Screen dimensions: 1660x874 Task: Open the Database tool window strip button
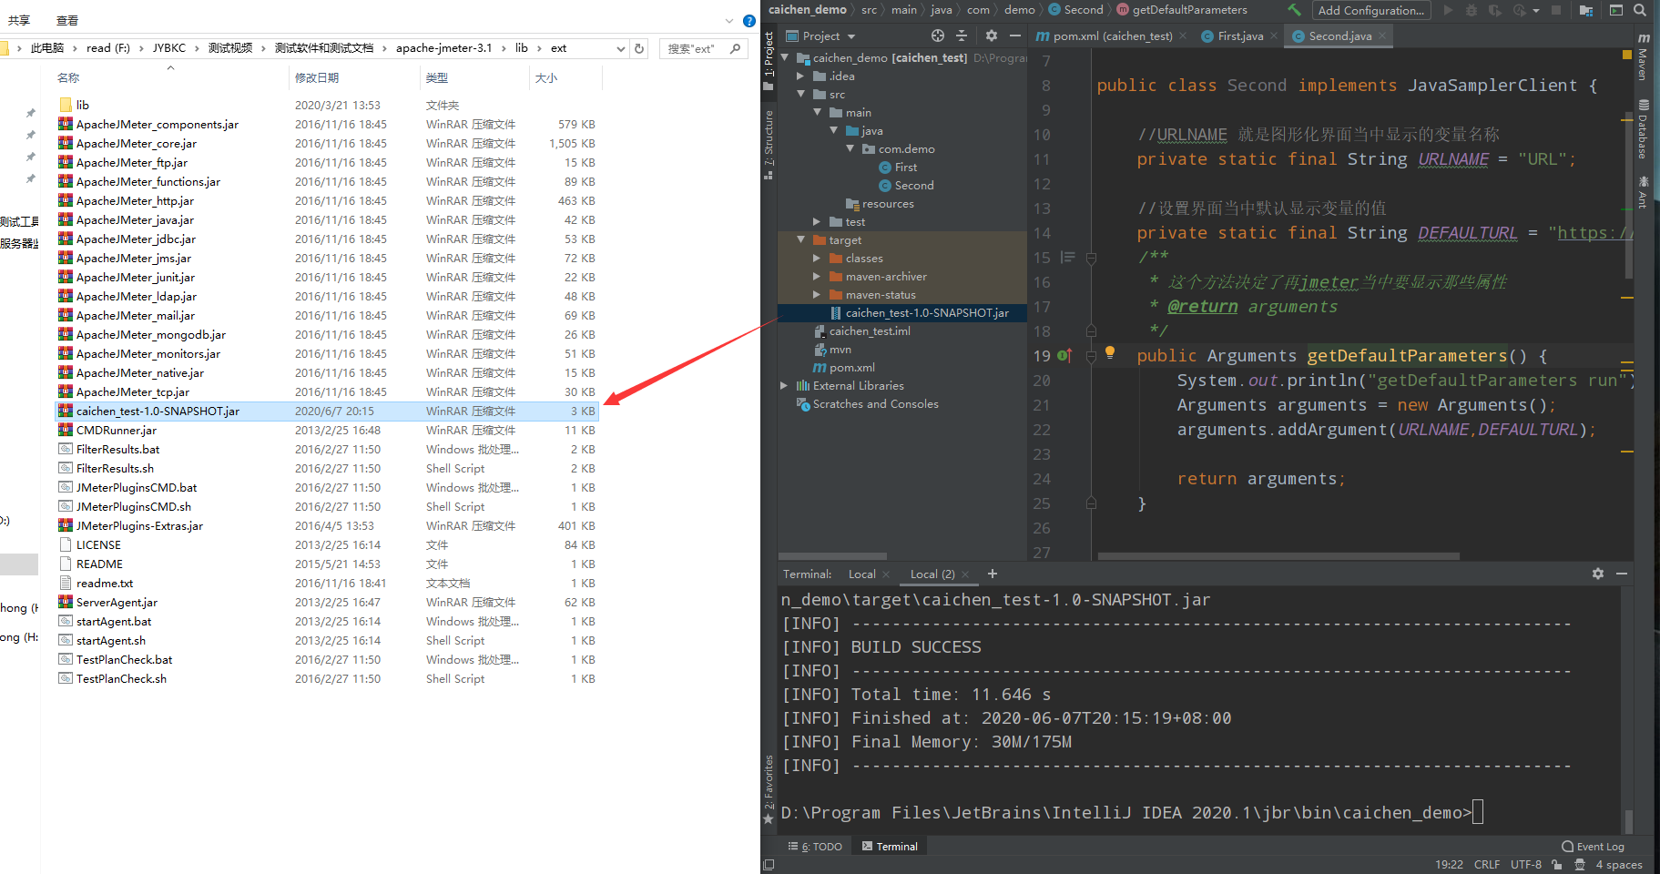coord(1644,129)
